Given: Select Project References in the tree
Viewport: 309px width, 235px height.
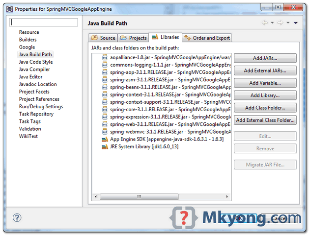Looking at the screenshot, I should tap(39, 99).
